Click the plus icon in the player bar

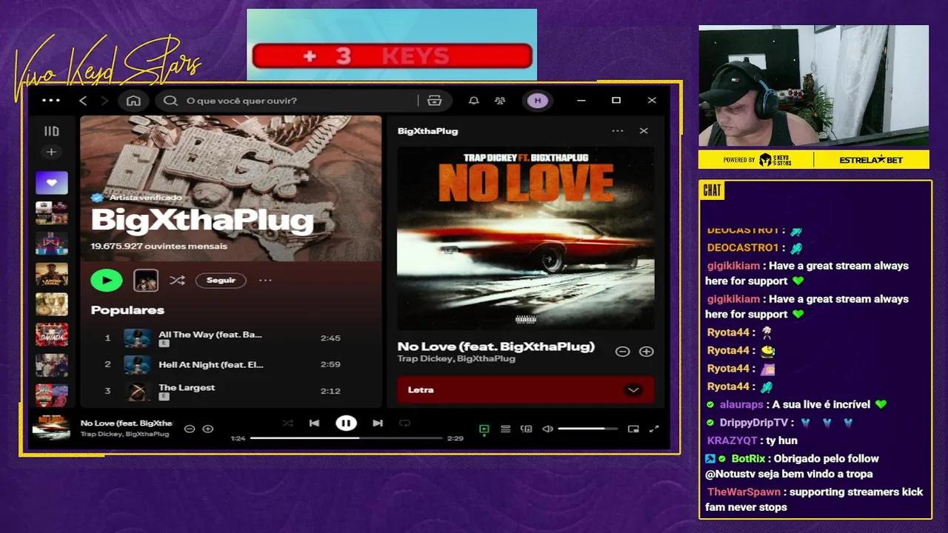tap(208, 429)
